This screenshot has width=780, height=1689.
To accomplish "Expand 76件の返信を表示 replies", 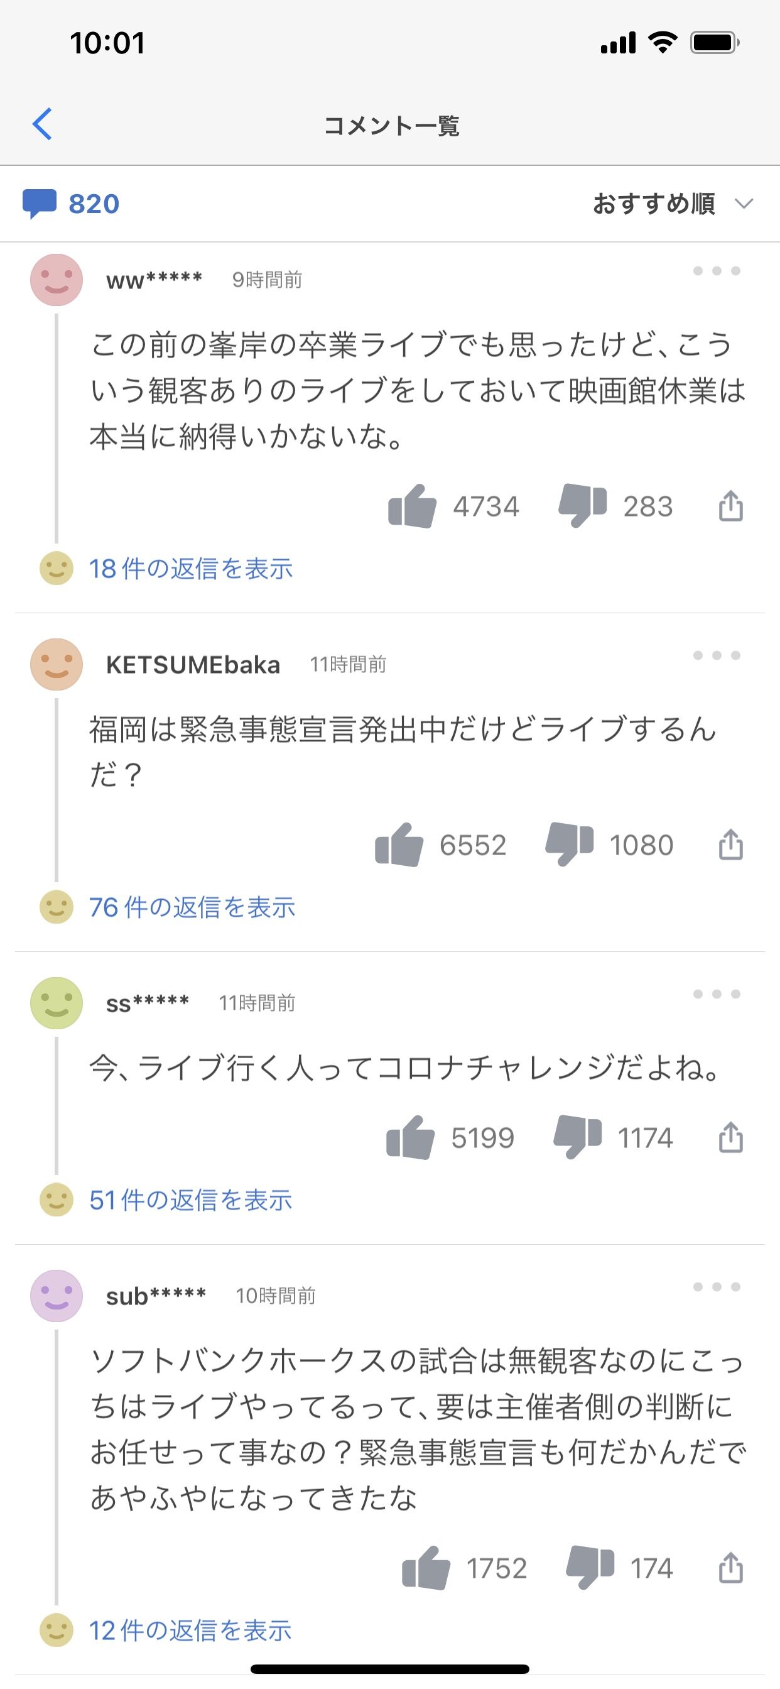I will click(x=192, y=907).
